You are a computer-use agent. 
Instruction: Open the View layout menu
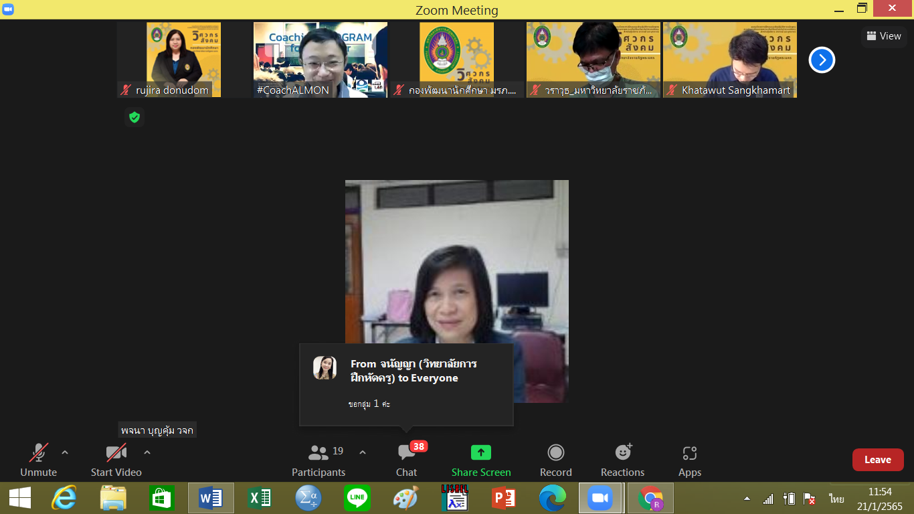(x=883, y=36)
